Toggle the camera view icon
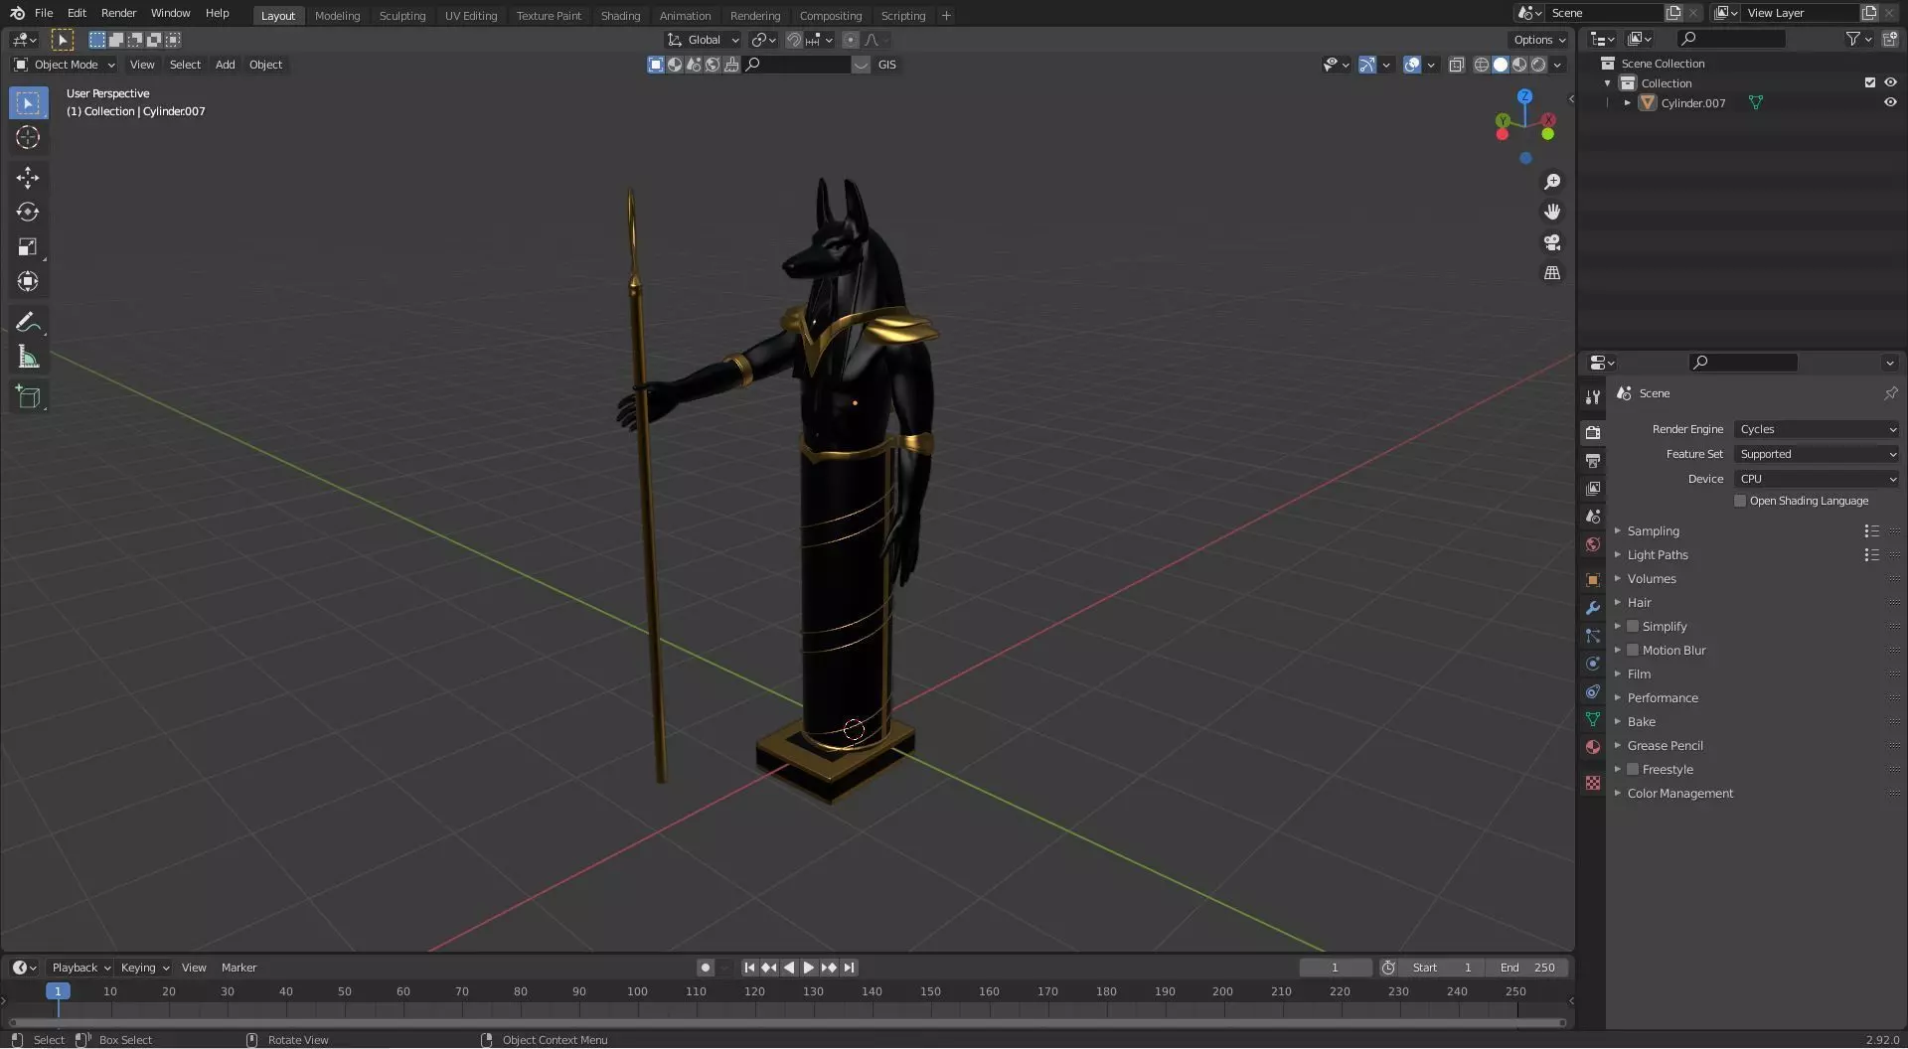The width and height of the screenshot is (1908, 1049). [x=1551, y=242]
